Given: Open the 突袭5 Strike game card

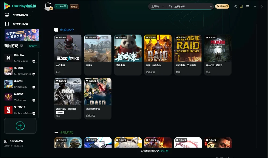Looking at the screenshot, I should pos(98,55).
